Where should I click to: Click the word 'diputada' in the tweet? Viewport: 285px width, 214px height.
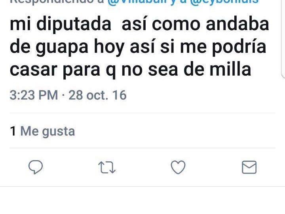pyautogui.click(x=74, y=25)
